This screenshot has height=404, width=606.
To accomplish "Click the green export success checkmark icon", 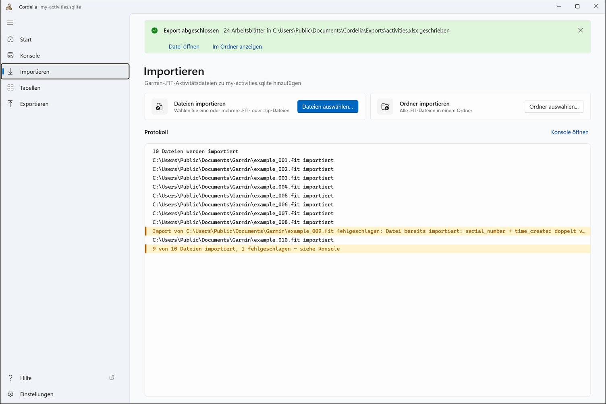I will (154, 31).
